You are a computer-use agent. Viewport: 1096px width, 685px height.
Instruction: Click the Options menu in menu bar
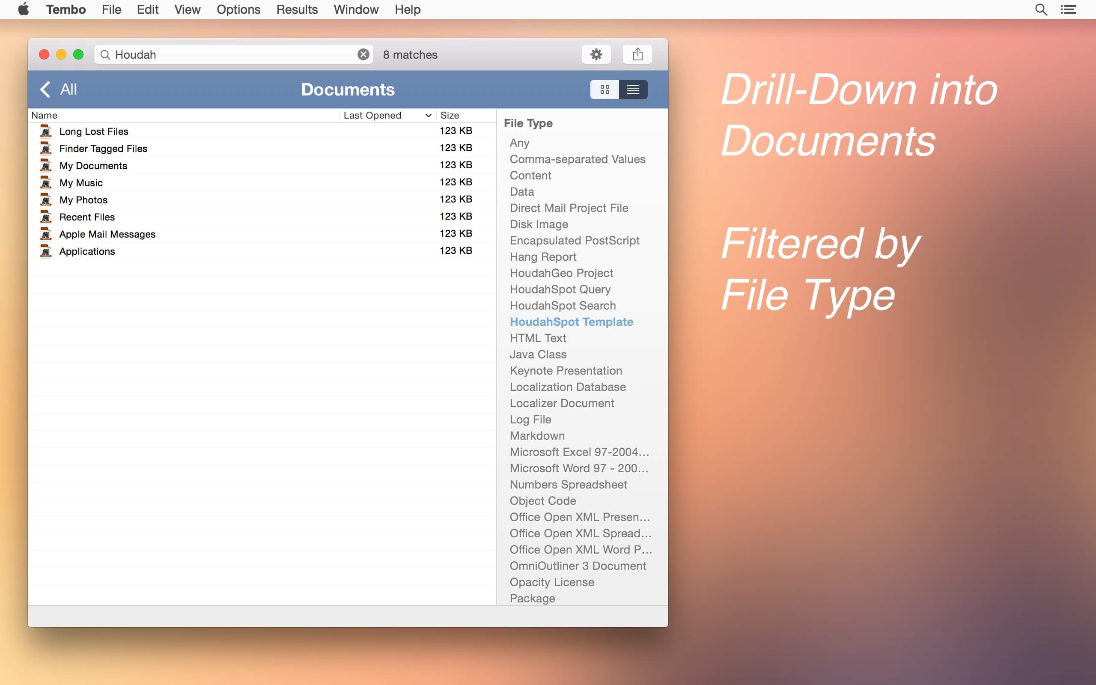click(x=238, y=9)
